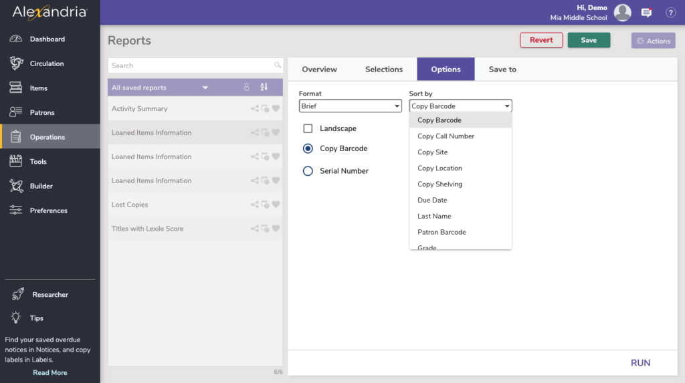685x383 pixels.
Task: Open the Researcher rocket icon
Action: click(x=17, y=295)
